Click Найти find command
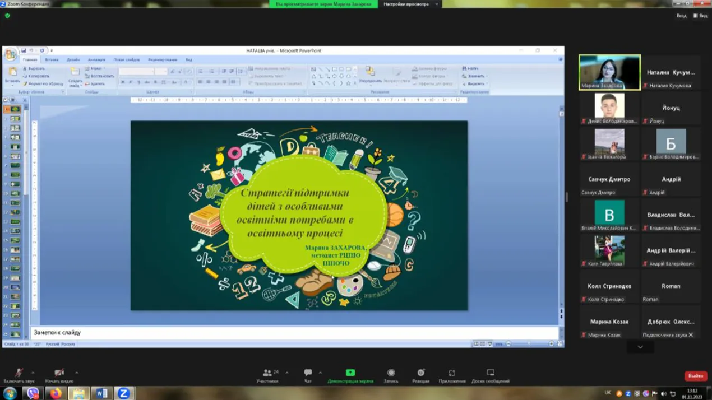The width and height of the screenshot is (712, 400). pyautogui.click(x=470, y=68)
